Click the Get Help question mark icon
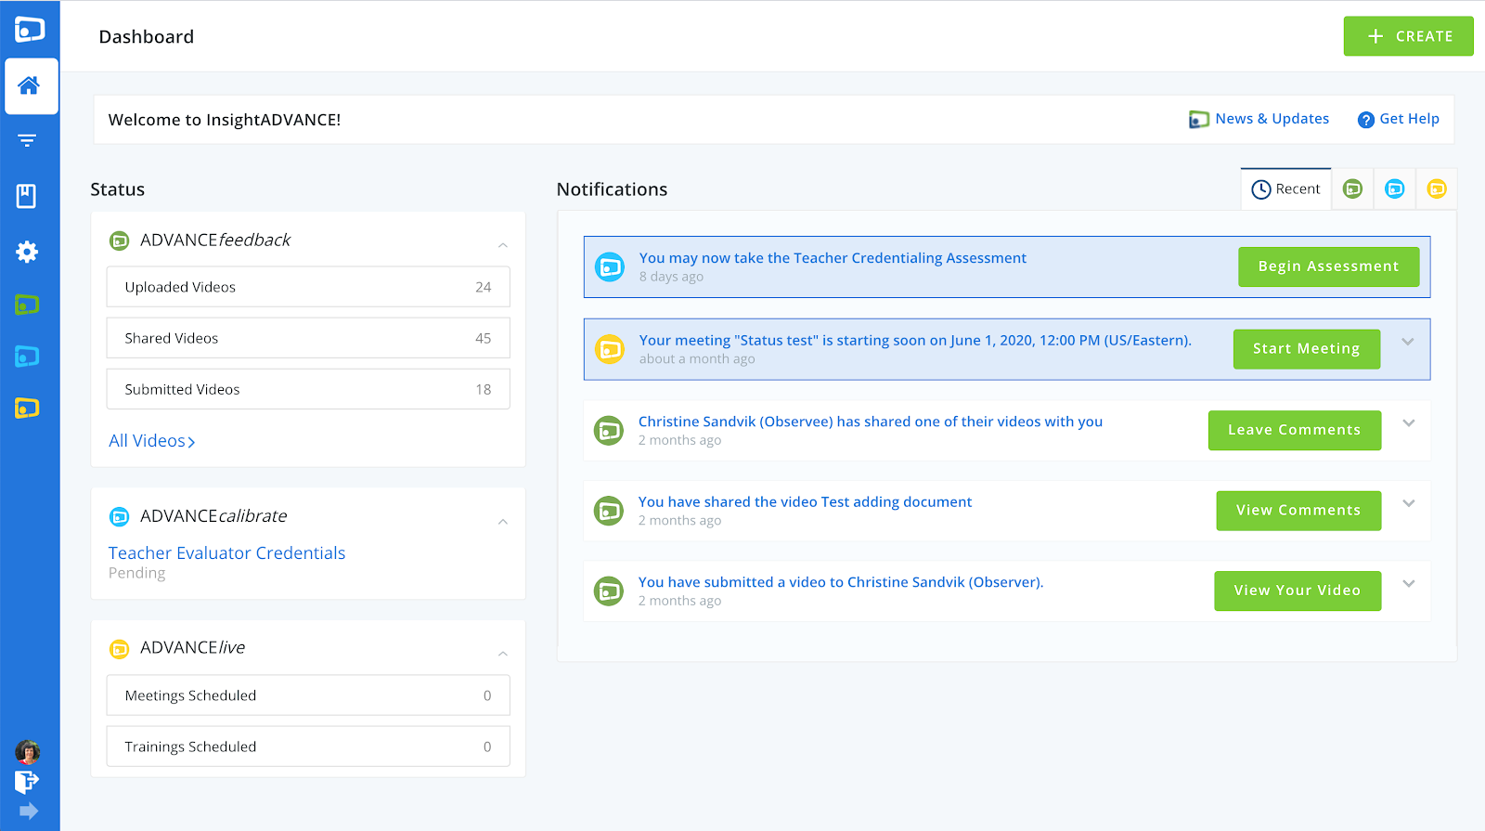 click(x=1365, y=120)
